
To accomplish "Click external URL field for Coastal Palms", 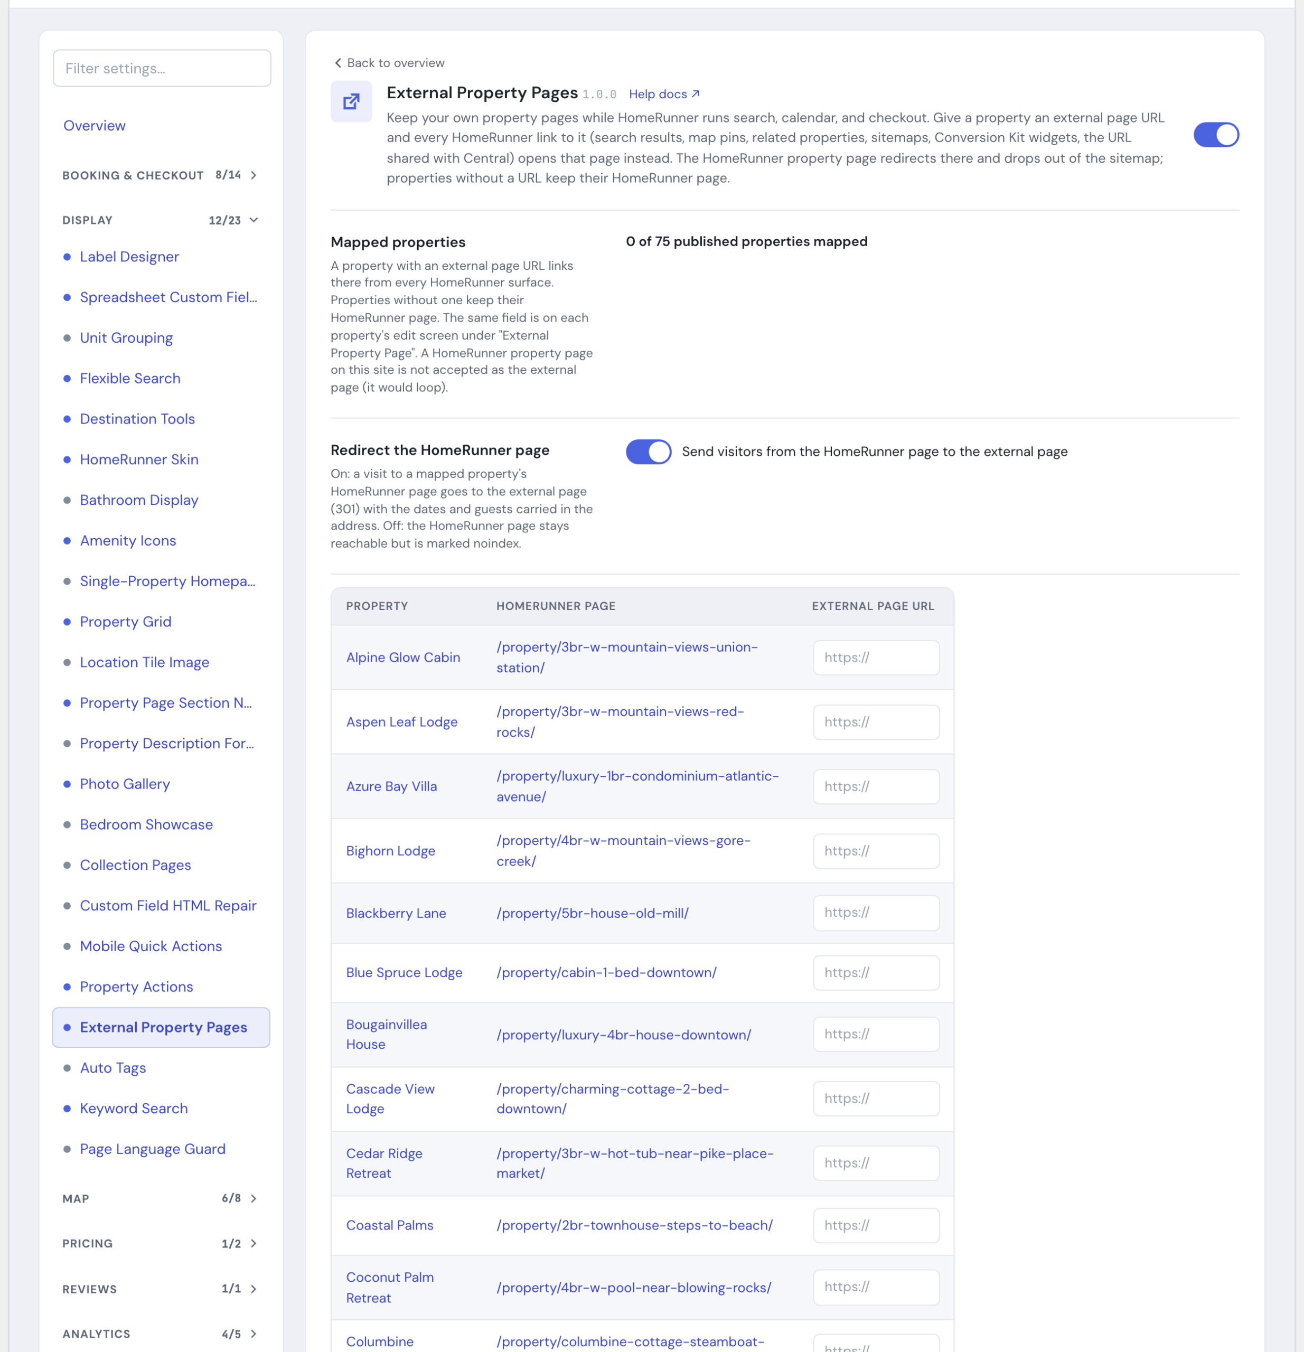I will pyautogui.click(x=876, y=1226).
